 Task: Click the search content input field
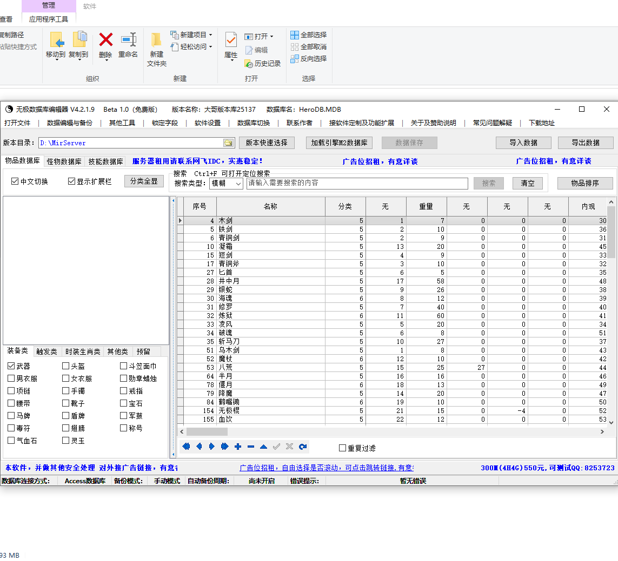pyautogui.click(x=357, y=184)
